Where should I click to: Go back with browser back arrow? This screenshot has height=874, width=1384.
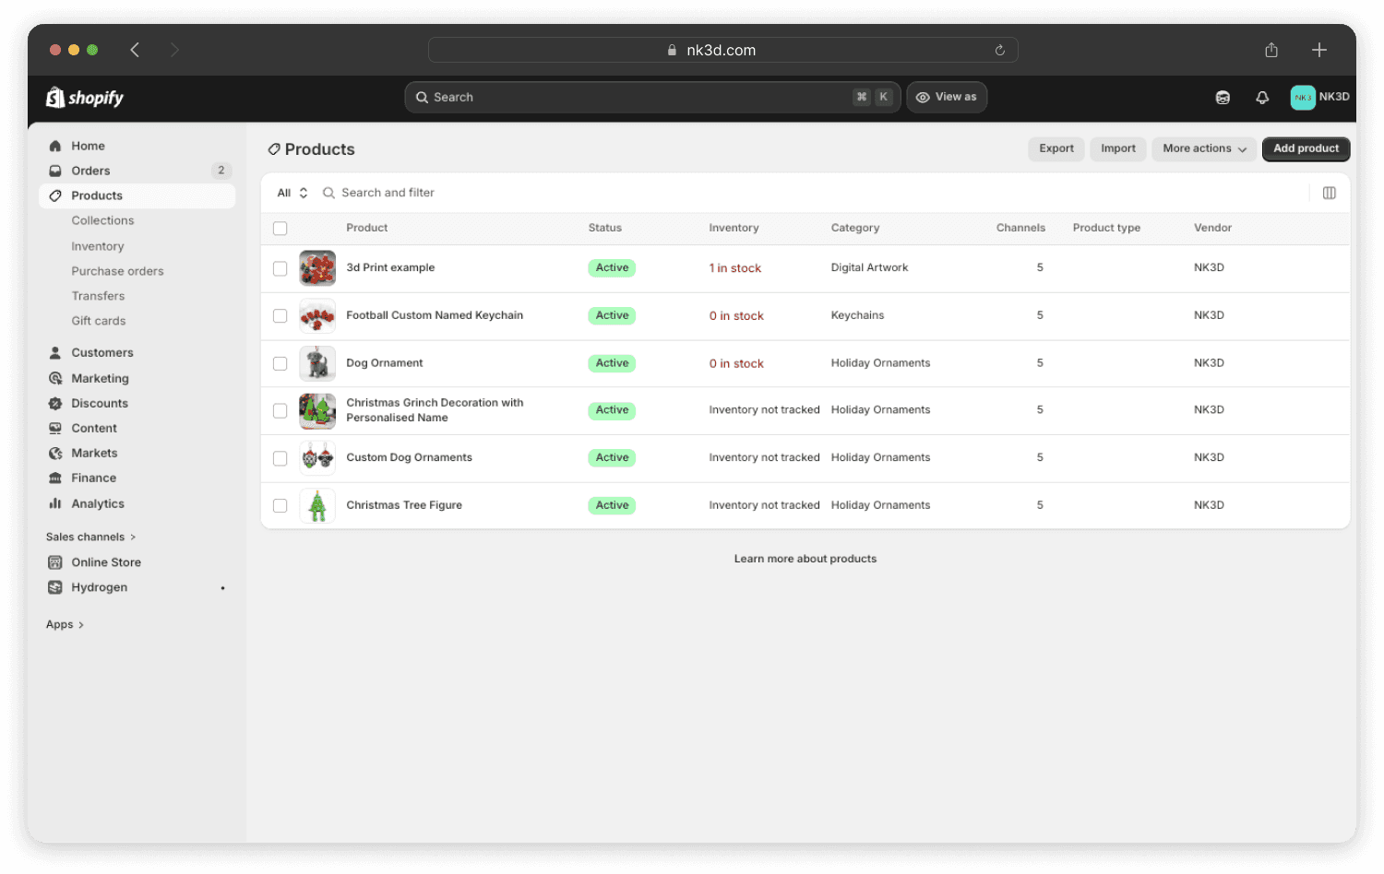135,50
